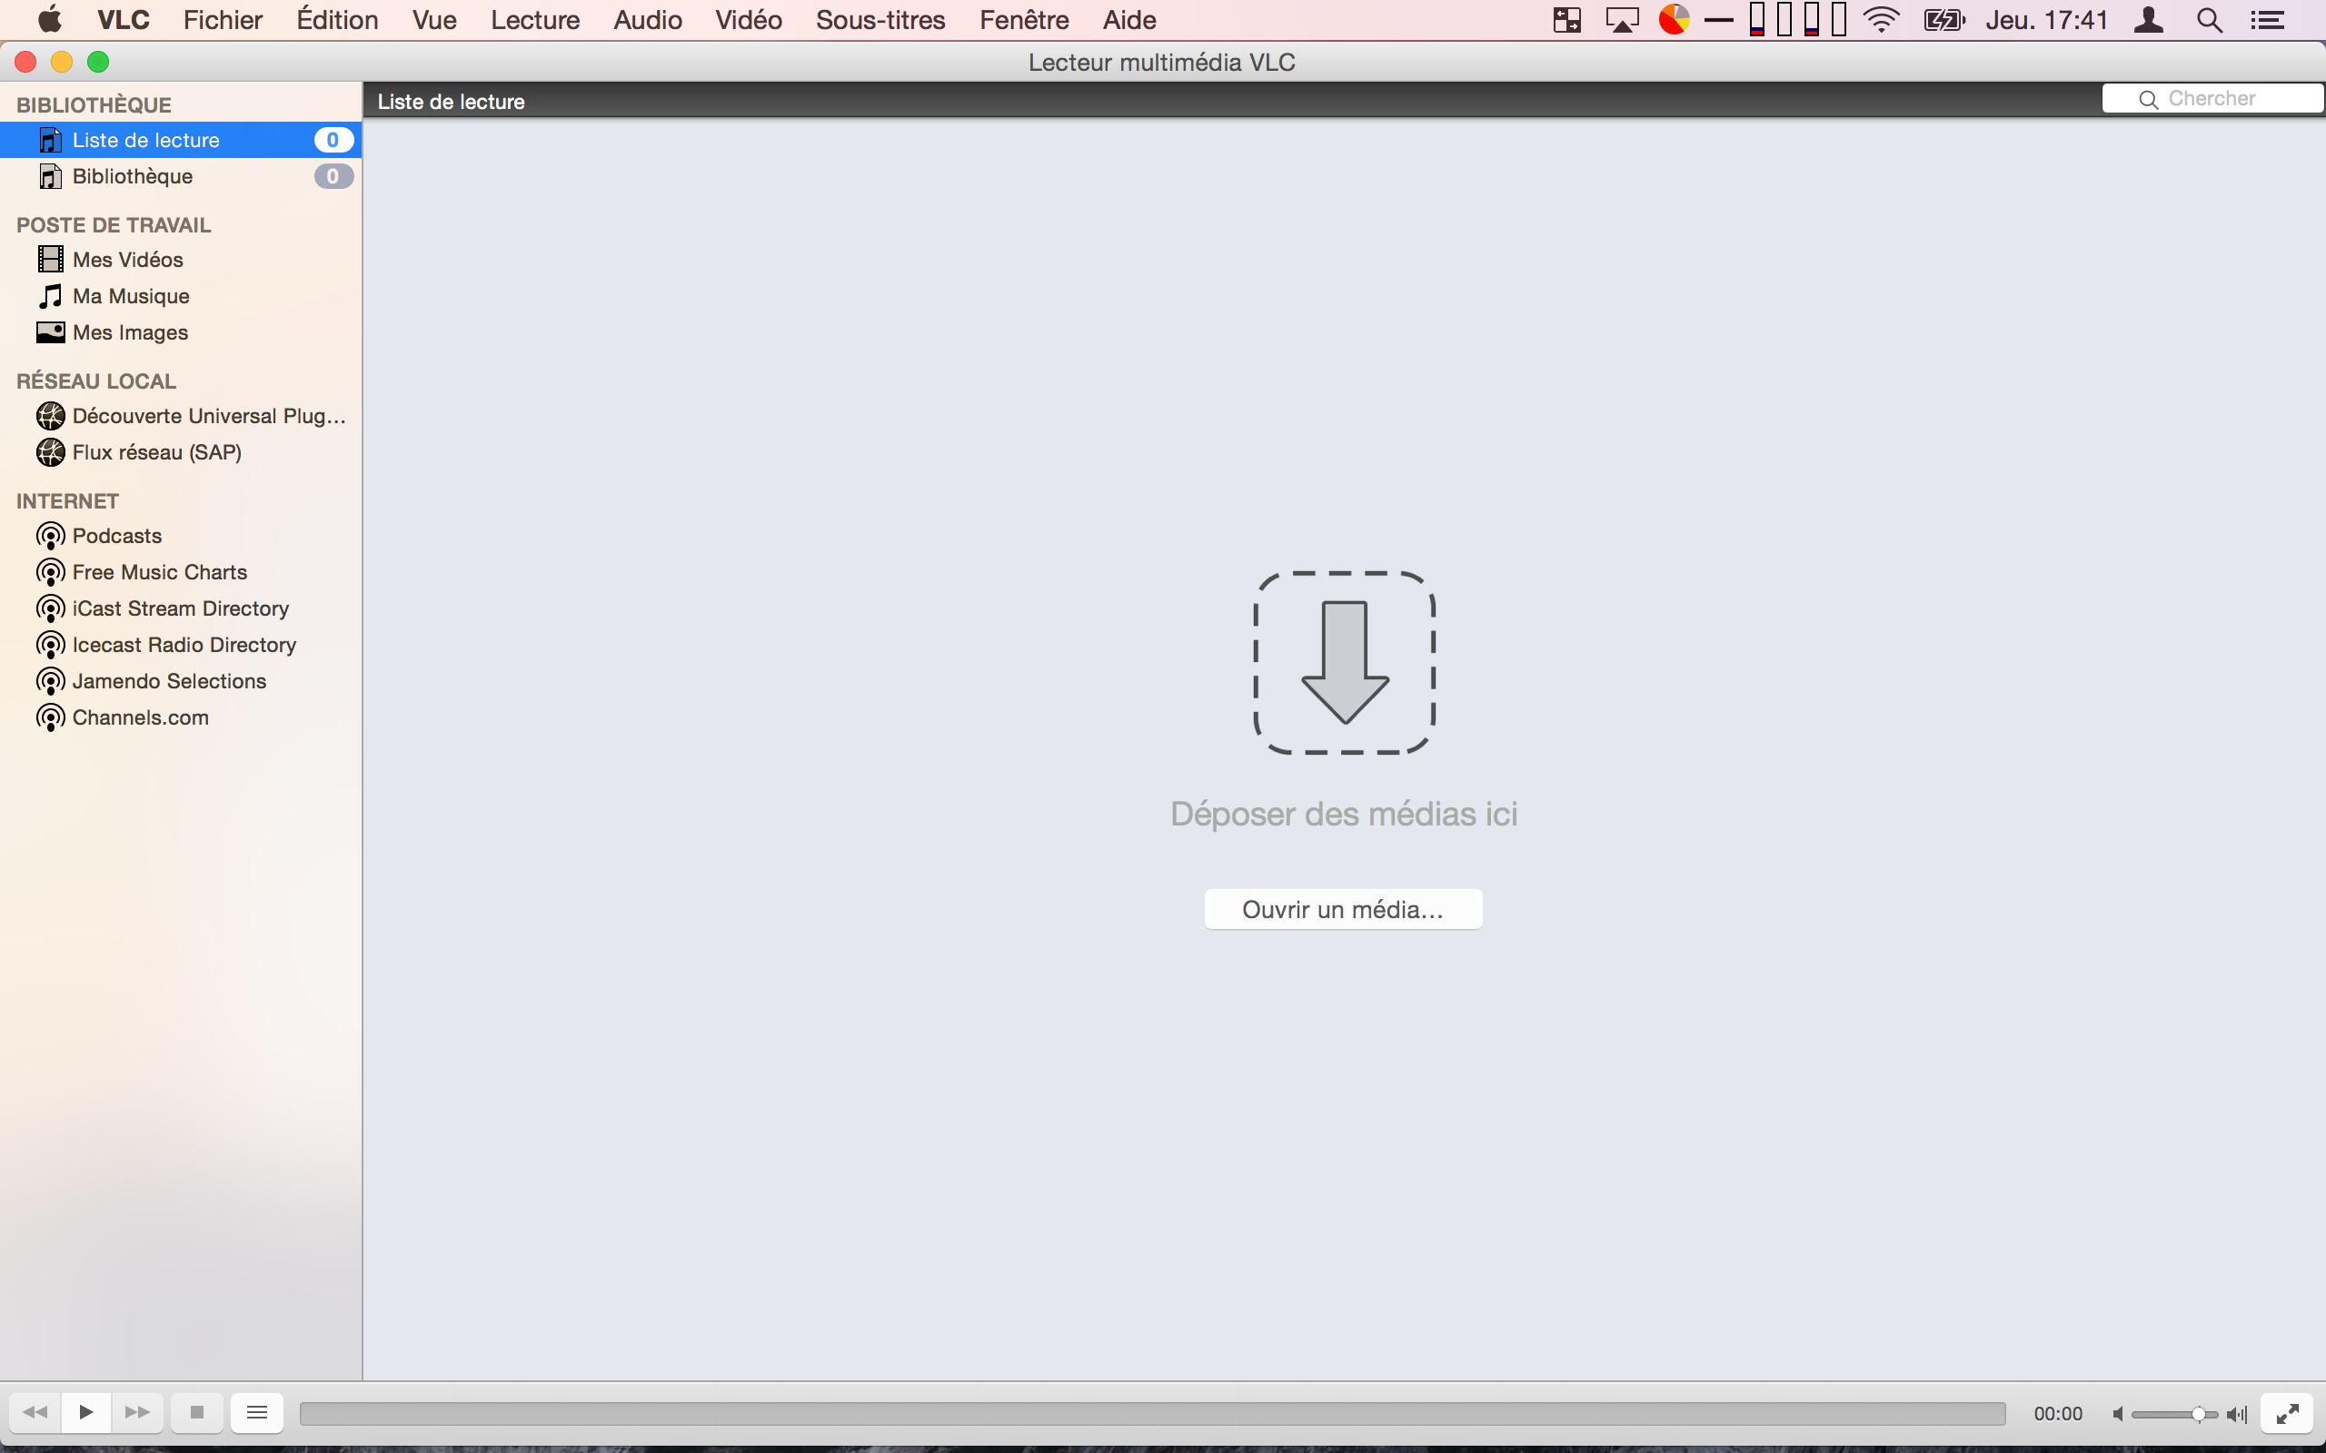Select Ma Musique in the sidebar

pyautogui.click(x=131, y=296)
